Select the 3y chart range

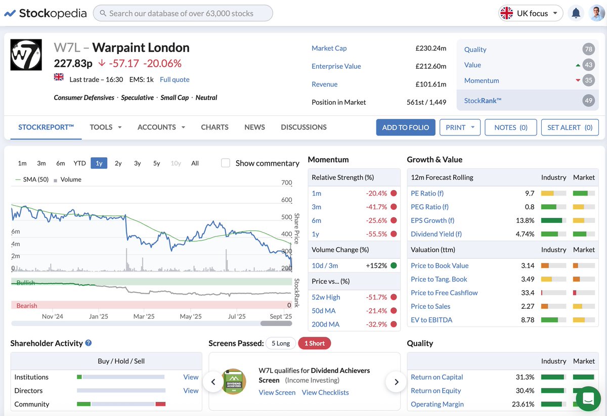tap(138, 163)
